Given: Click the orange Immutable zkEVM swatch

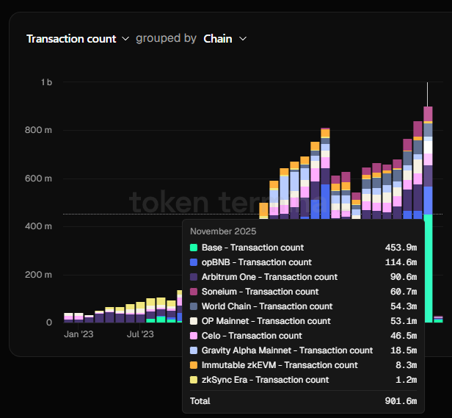Looking at the screenshot, I should (194, 365).
